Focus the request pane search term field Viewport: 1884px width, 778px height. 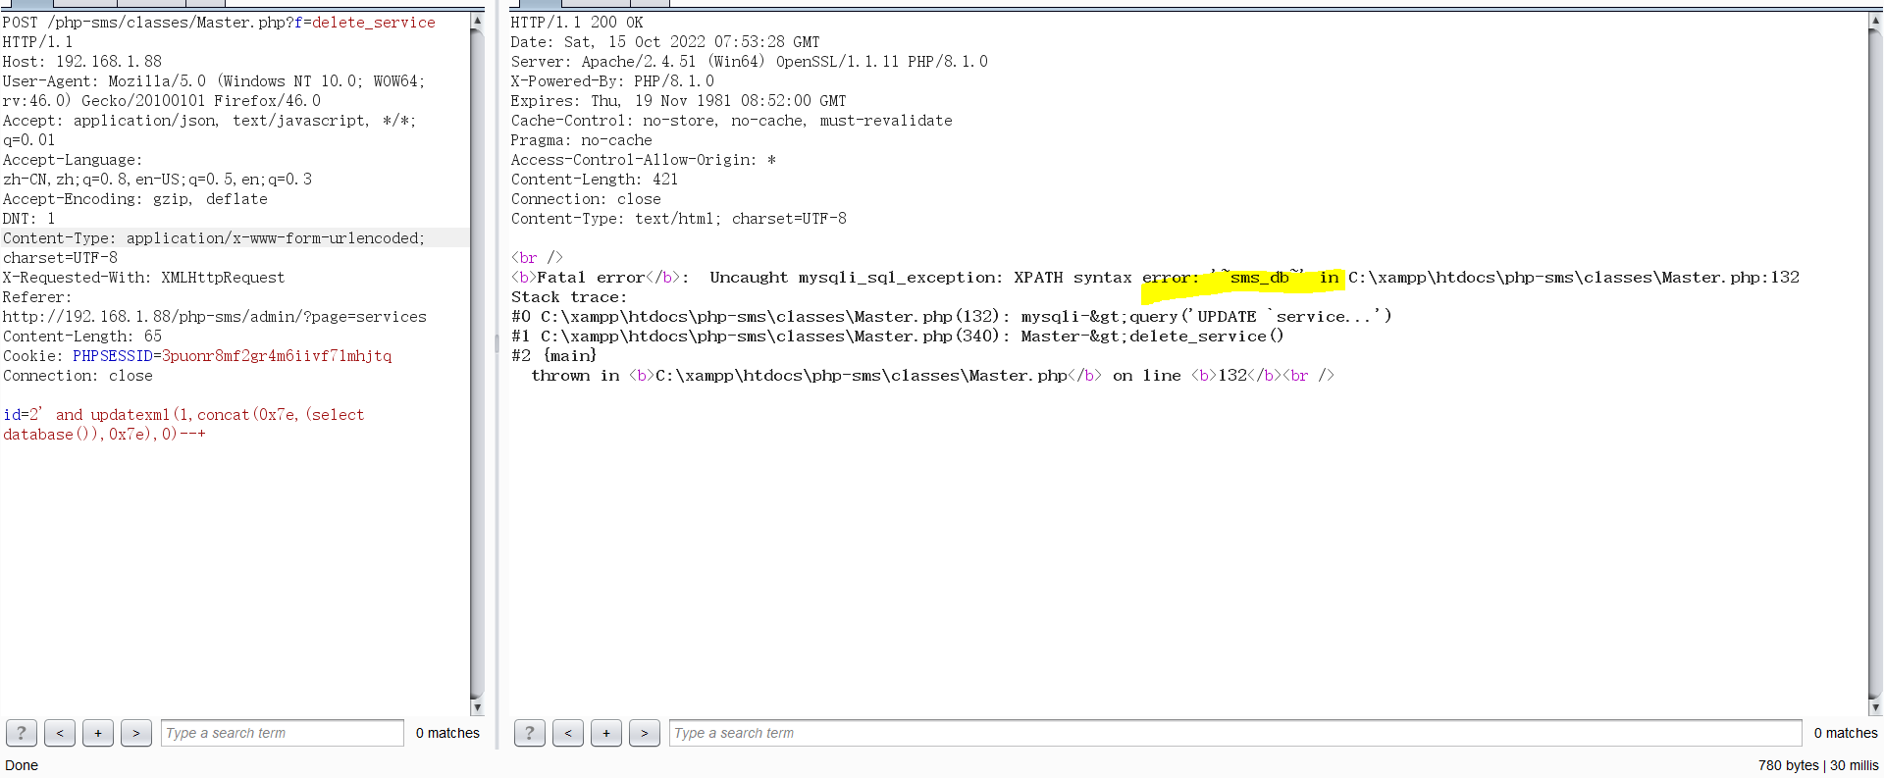283,733
